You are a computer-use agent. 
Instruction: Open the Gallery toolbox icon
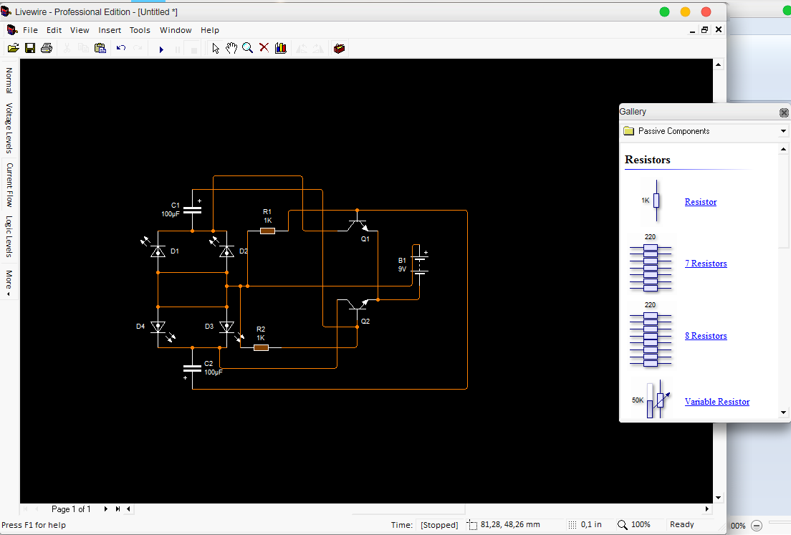(339, 48)
